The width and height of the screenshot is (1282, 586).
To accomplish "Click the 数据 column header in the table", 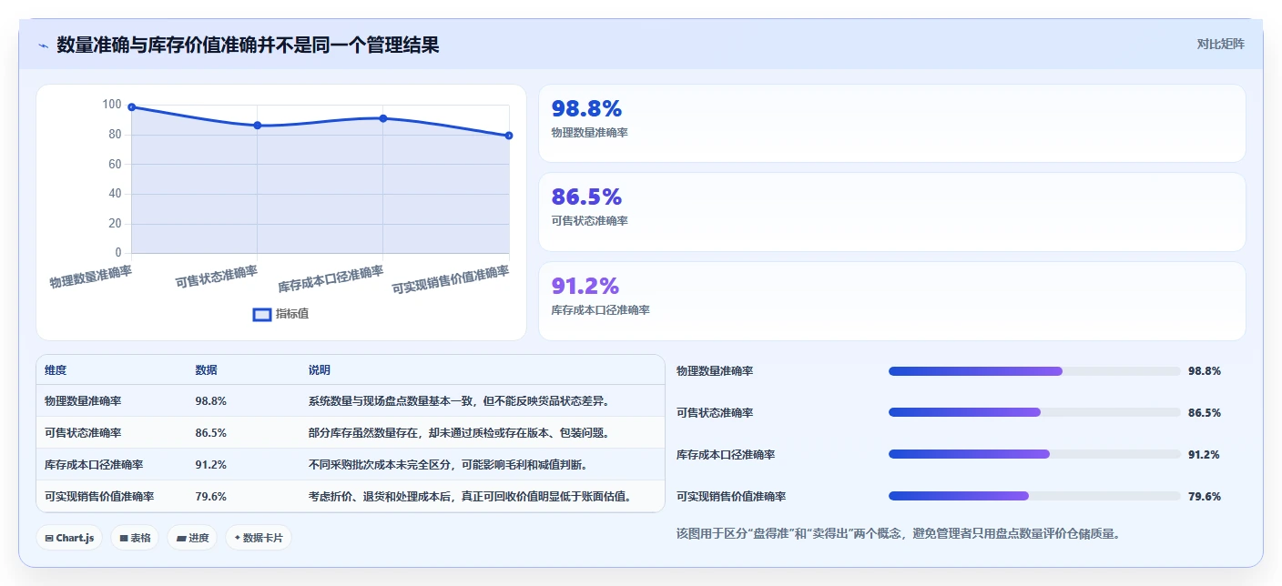I will [x=207, y=370].
